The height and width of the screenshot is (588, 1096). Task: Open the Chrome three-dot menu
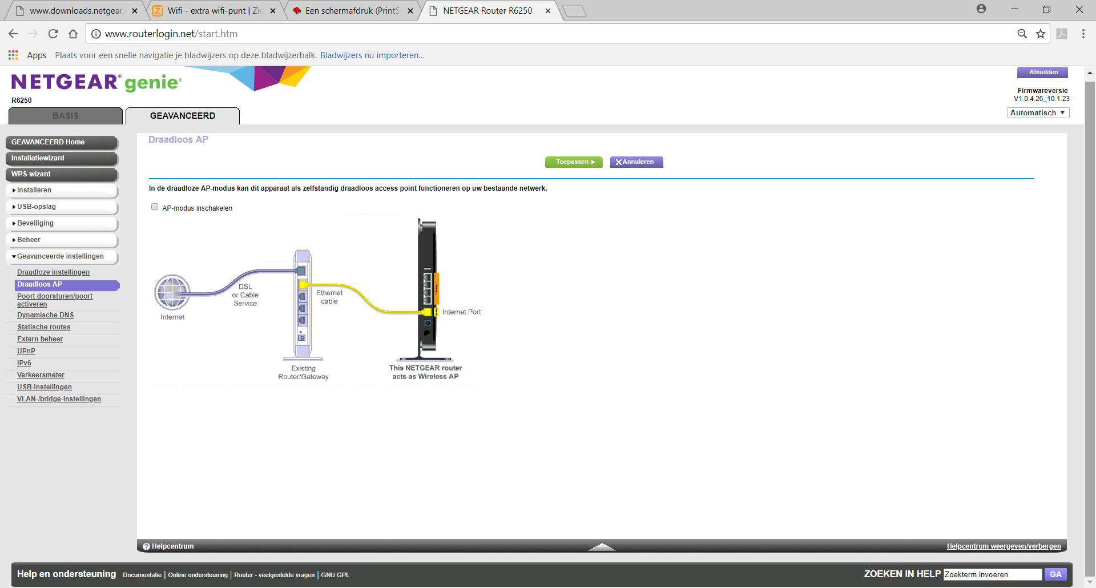(x=1083, y=34)
